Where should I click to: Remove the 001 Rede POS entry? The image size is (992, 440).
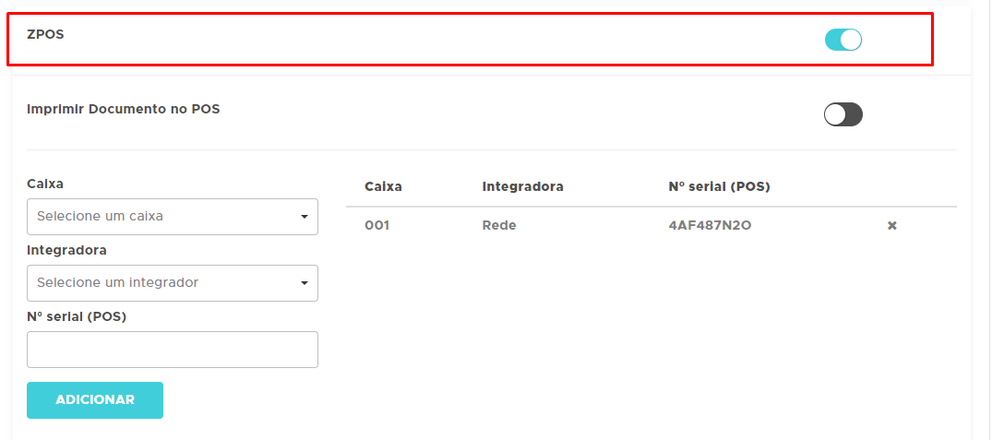pyautogui.click(x=891, y=226)
